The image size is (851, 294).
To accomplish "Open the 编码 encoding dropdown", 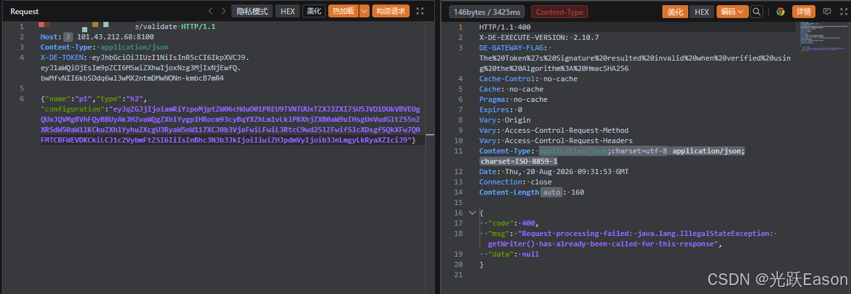I will pyautogui.click(x=732, y=12).
